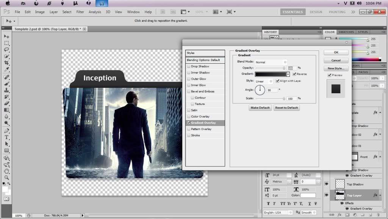
Task: Select the Eraser tool
Action: (x=6, y=103)
